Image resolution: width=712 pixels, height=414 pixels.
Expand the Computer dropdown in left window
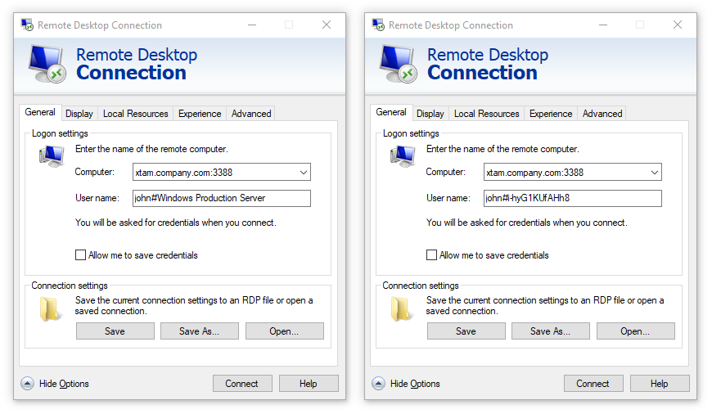[303, 173]
